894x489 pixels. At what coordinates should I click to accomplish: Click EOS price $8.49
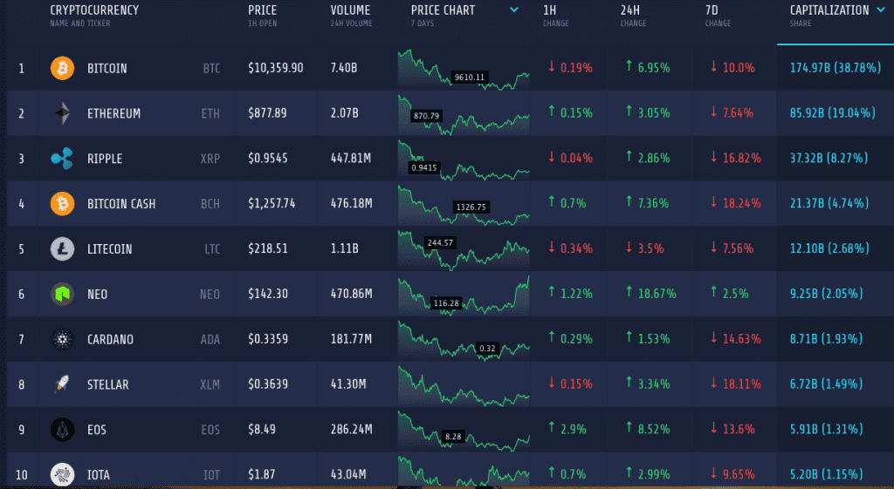coord(262,429)
